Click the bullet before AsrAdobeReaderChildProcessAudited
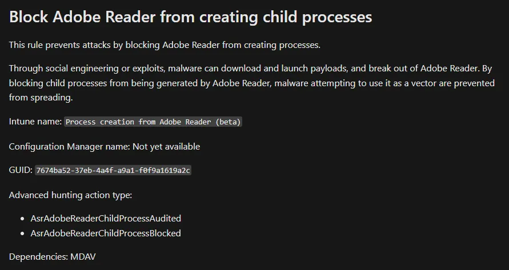The height and width of the screenshot is (270, 509). click(23, 219)
